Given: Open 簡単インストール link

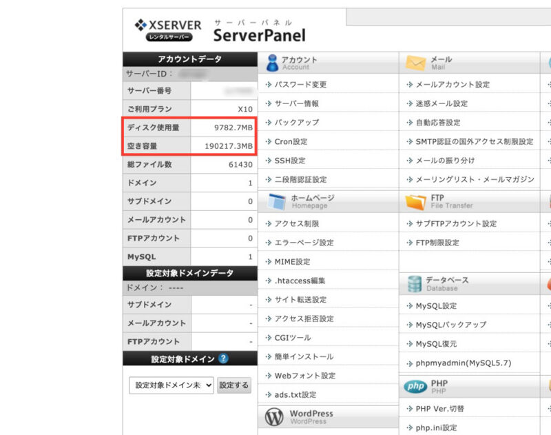Looking at the screenshot, I should click(x=304, y=356).
